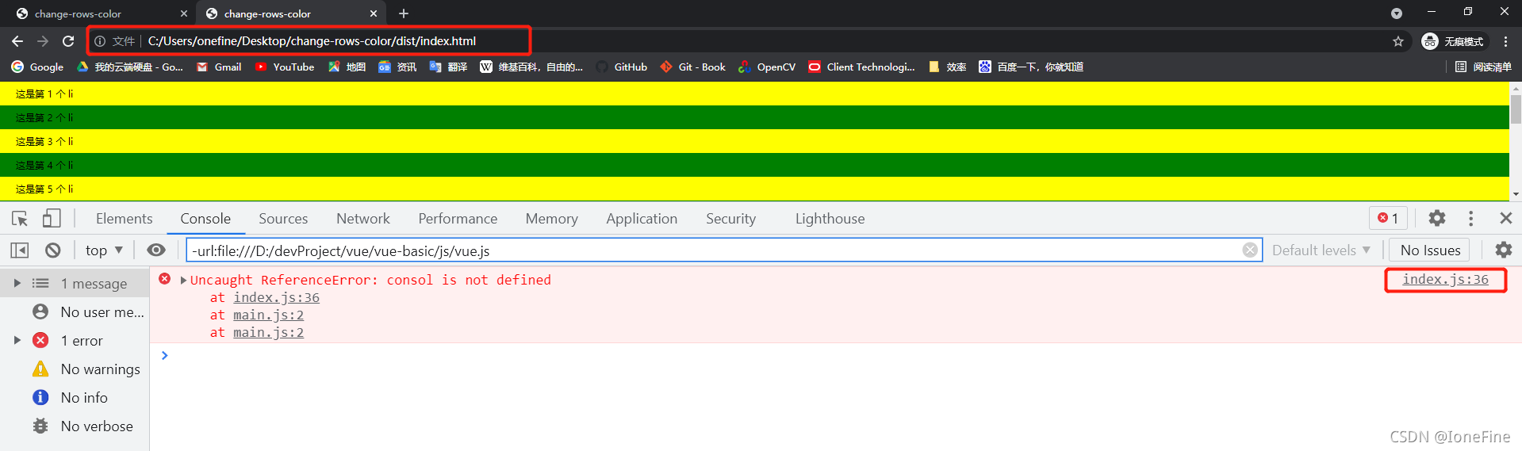
Task: Expand the 1 message sidebar group
Action: point(17,283)
